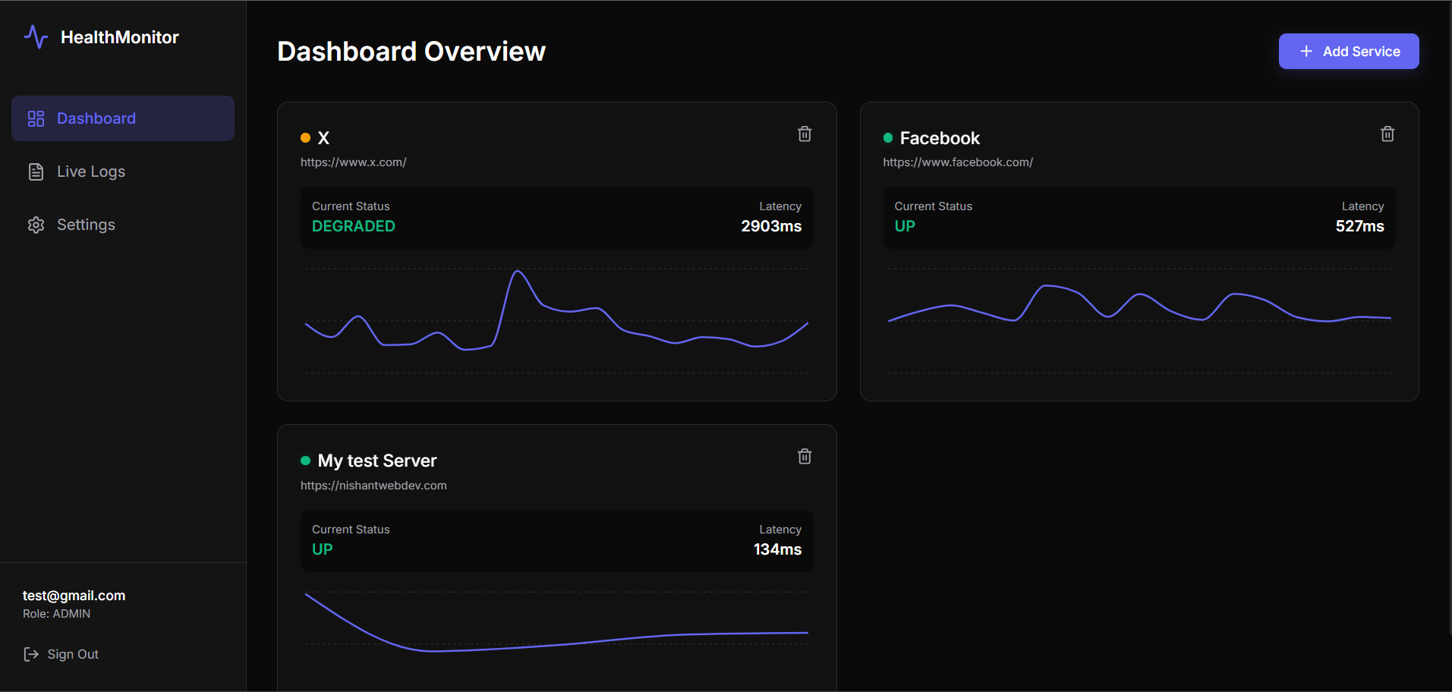Click the Facebook latency line chart
The height and width of the screenshot is (692, 1452).
pyautogui.click(x=1139, y=320)
